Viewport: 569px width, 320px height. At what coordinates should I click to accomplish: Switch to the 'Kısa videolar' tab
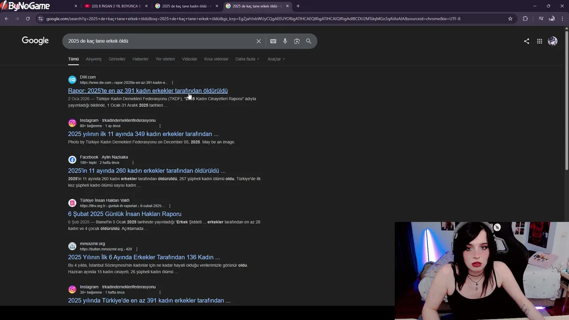pos(216,59)
